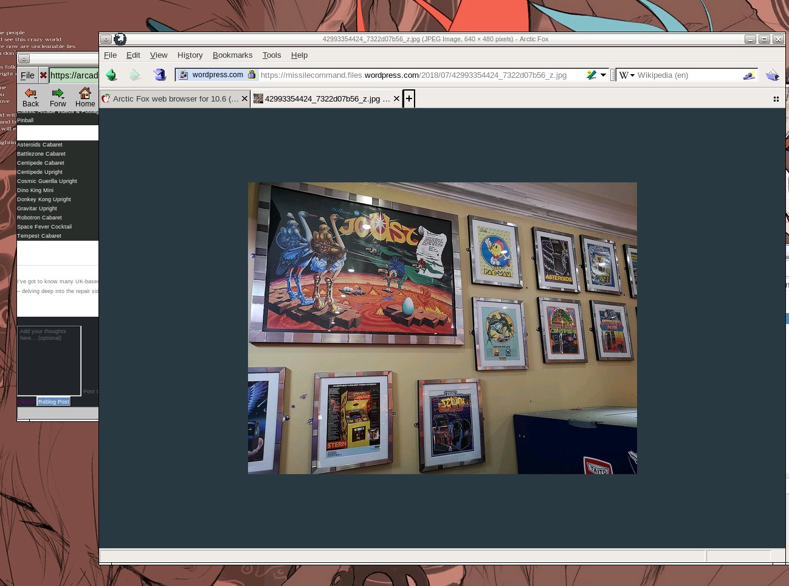
Task: Click the Cancel button beside Reblog Post
Action: pos(26,401)
